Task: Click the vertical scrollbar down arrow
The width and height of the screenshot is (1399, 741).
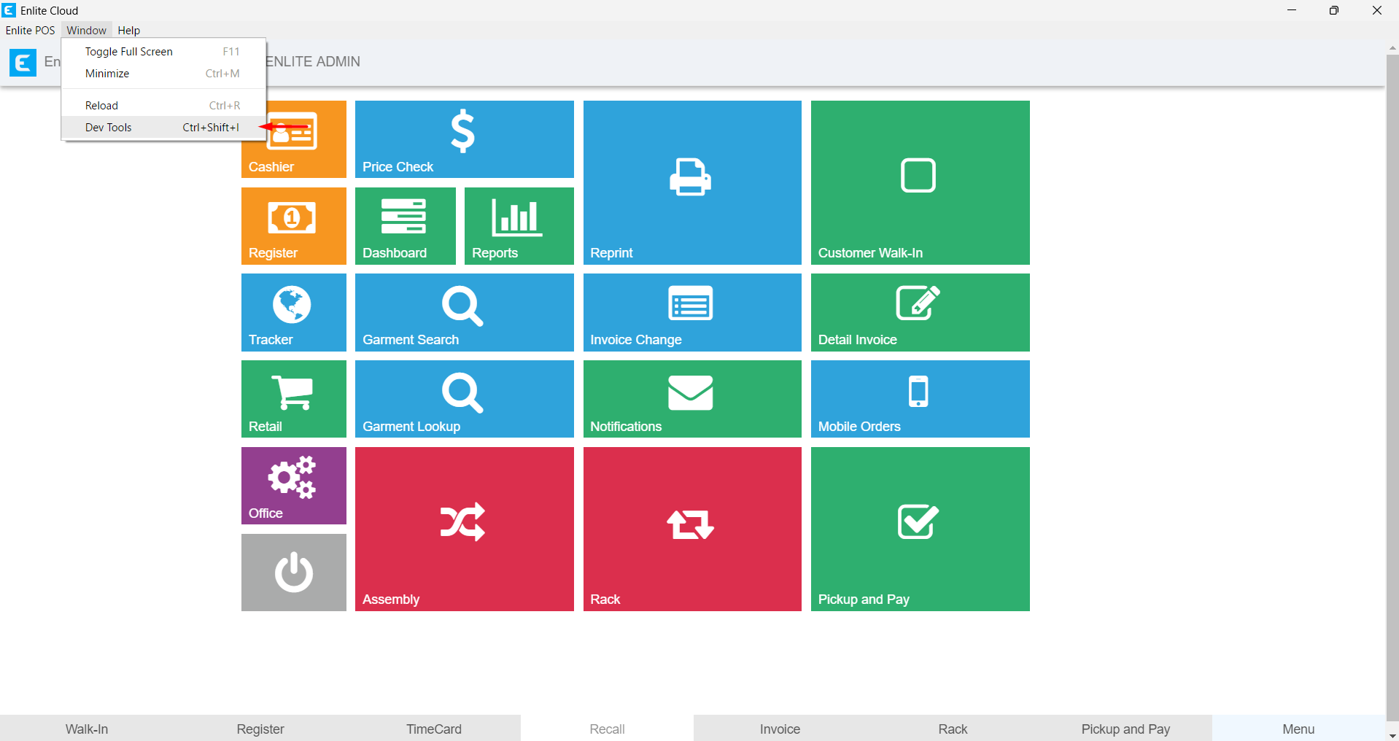Action: pyautogui.click(x=1392, y=735)
